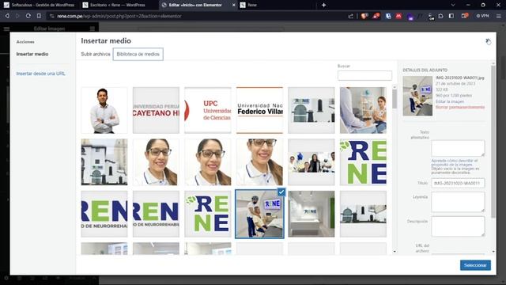Select the man with crossed arms thumbnail
Image resolution: width=506 pixels, height=285 pixels.
pyautogui.click(x=104, y=110)
